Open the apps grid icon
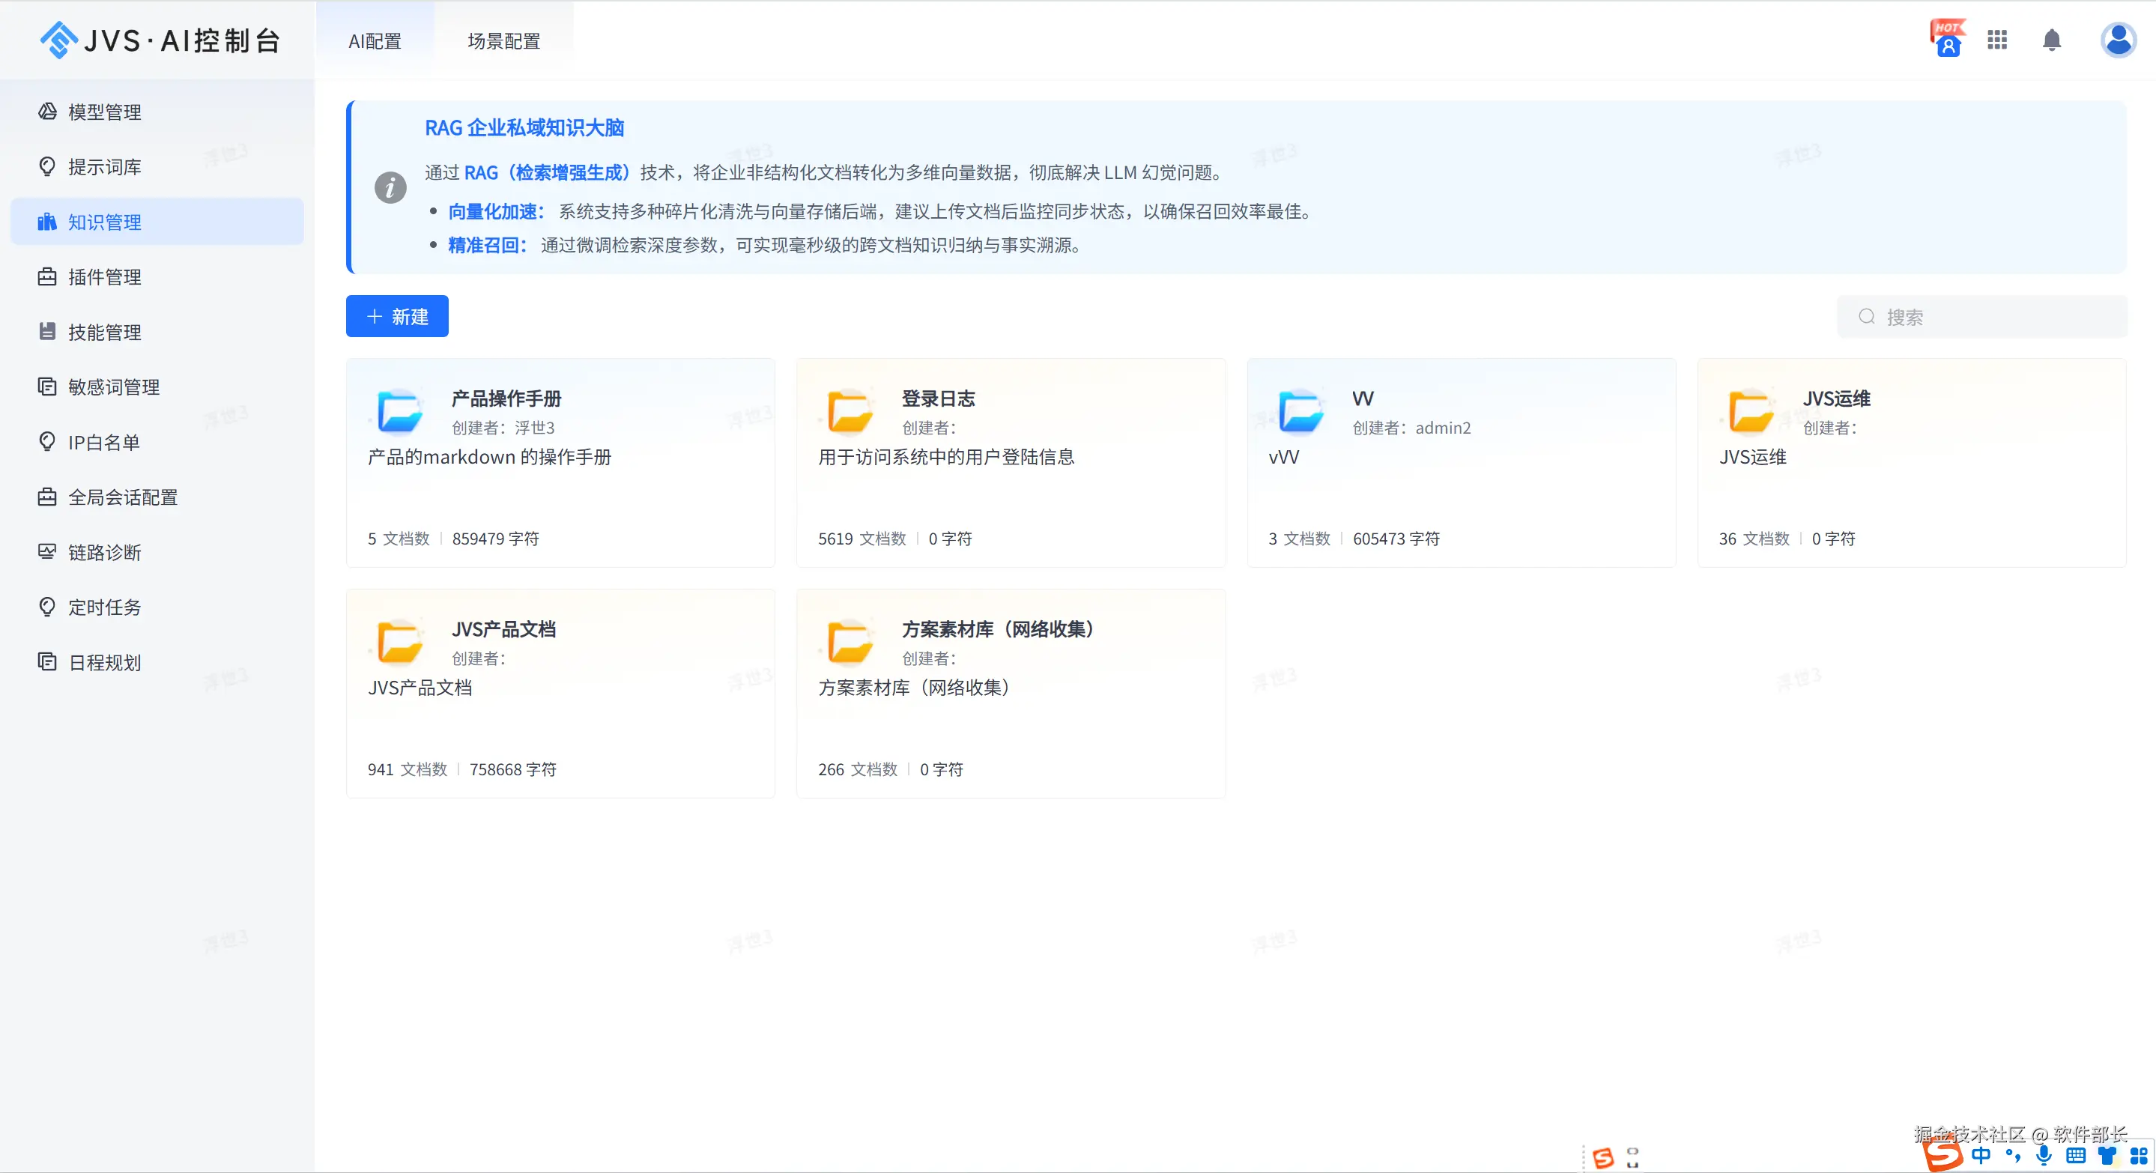 click(1997, 40)
